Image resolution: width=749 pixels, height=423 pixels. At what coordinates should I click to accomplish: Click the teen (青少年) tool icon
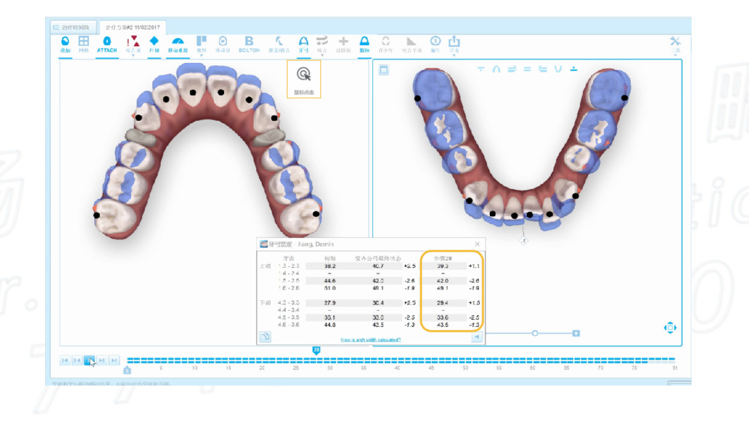click(385, 41)
